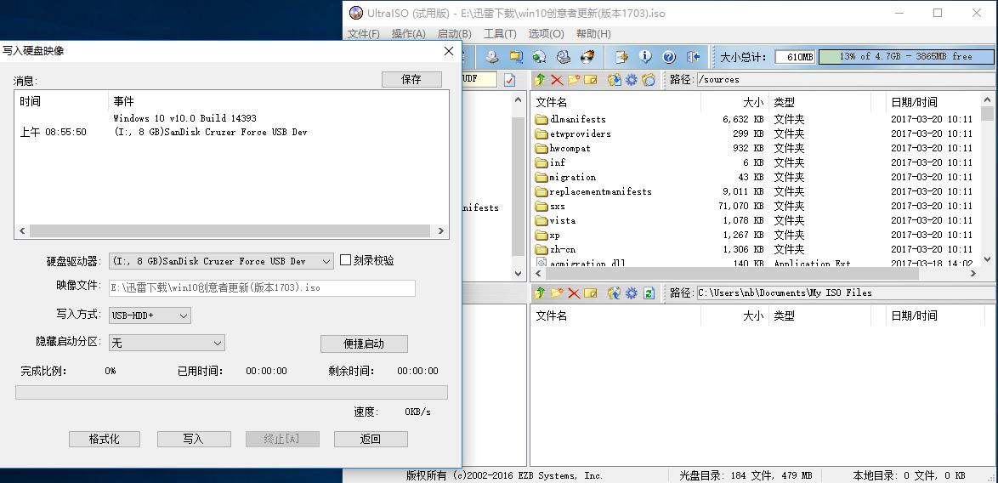Go up one level in image pane toolbar

(540, 80)
